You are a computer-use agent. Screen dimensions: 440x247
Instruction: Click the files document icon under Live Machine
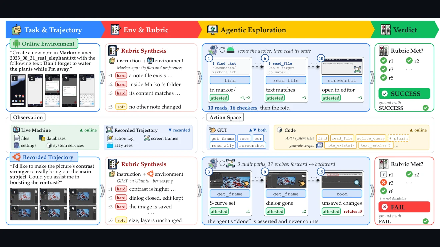[17, 138]
